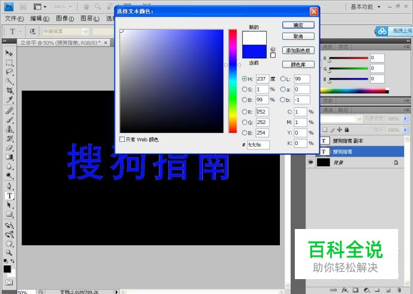Click the vertical hue spectrum slider
413x294 pixels.
click(x=233, y=81)
